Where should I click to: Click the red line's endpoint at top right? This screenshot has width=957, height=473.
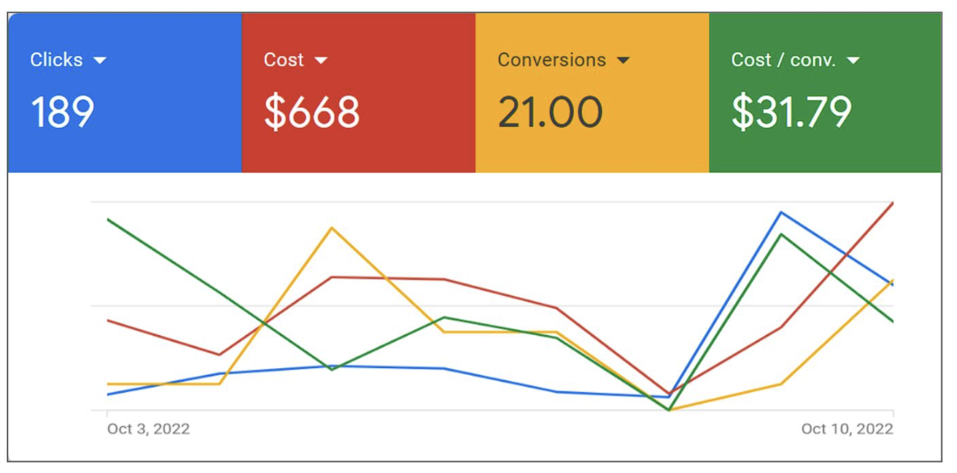tap(892, 203)
